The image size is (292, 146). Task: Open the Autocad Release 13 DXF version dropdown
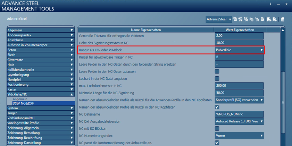pos(239,121)
